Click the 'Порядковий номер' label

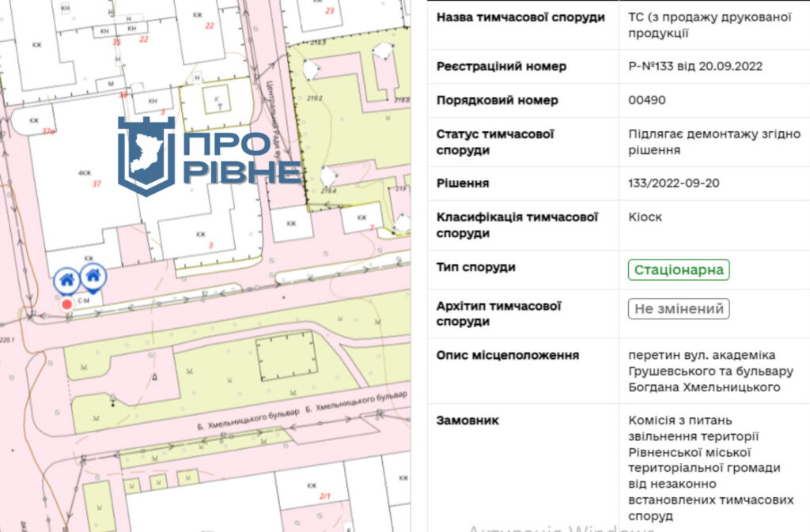497,100
